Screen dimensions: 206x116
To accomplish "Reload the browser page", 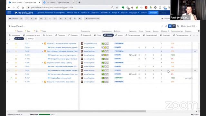I will tap(18, 7).
